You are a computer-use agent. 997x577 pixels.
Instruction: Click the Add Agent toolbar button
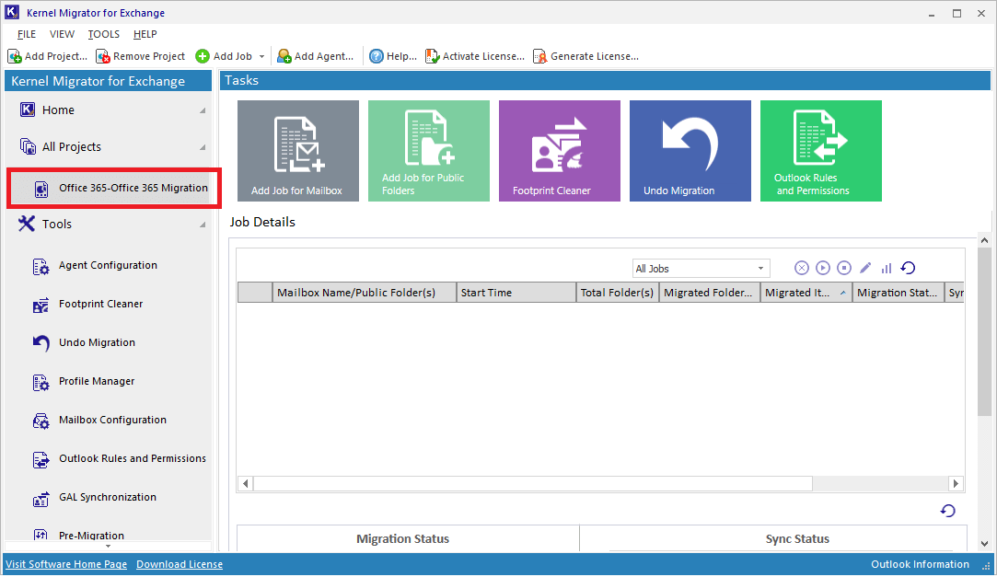click(x=316, y=56)
